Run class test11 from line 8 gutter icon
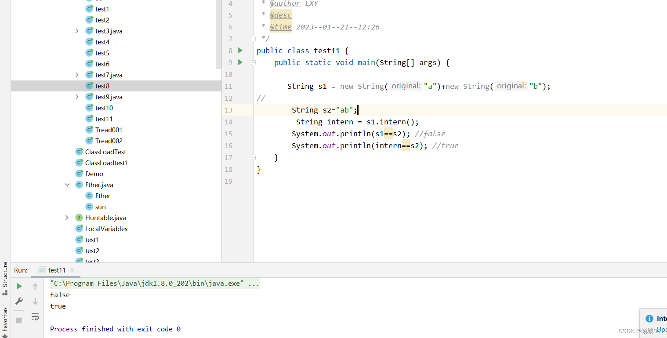667x338 pixels. point(240,51)
